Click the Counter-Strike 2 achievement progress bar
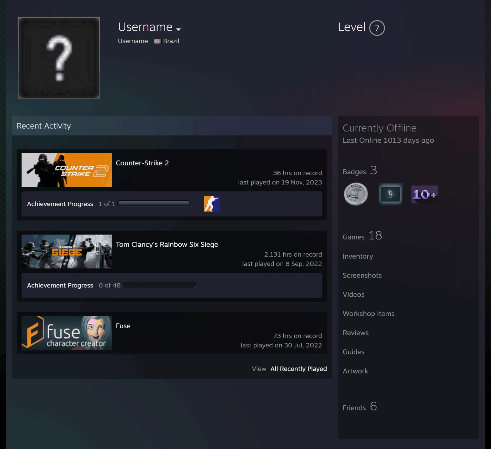Screen dimensions: 491x449 click(x=154, y=203)
